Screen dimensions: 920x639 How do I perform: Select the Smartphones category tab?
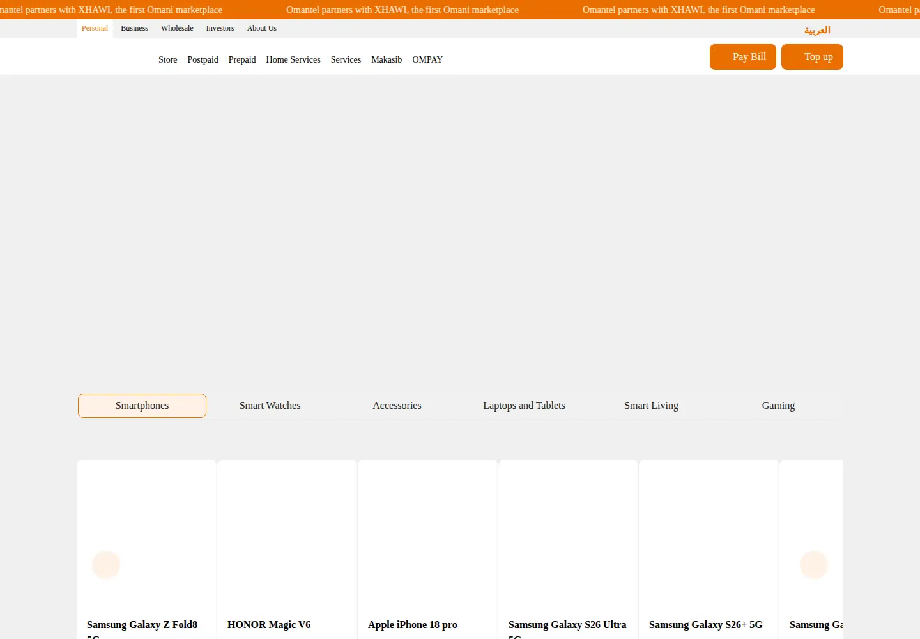point(142,406)
